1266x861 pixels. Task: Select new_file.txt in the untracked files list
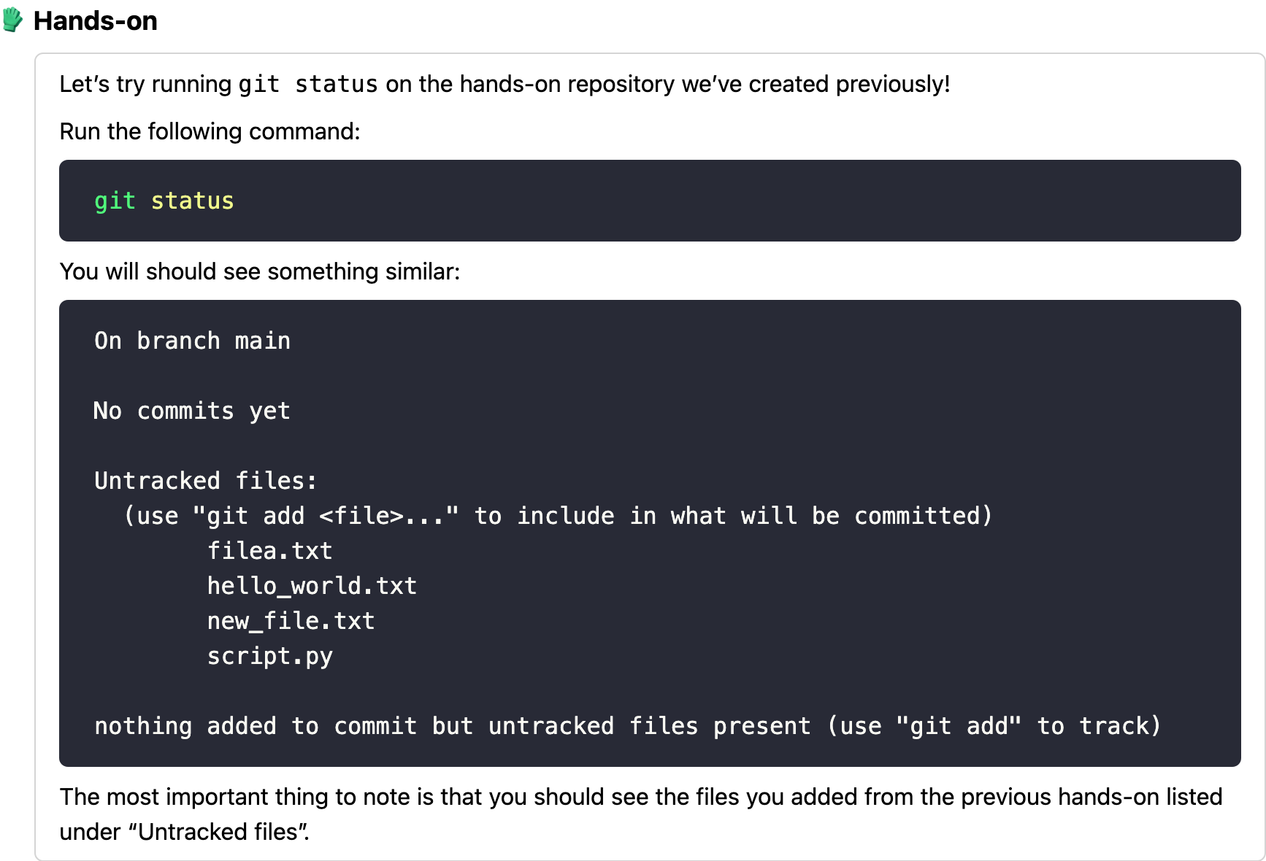click(x=291, y=621)
